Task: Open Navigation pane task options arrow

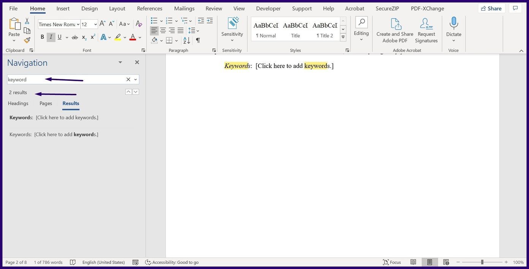Action: pos(120,62)
